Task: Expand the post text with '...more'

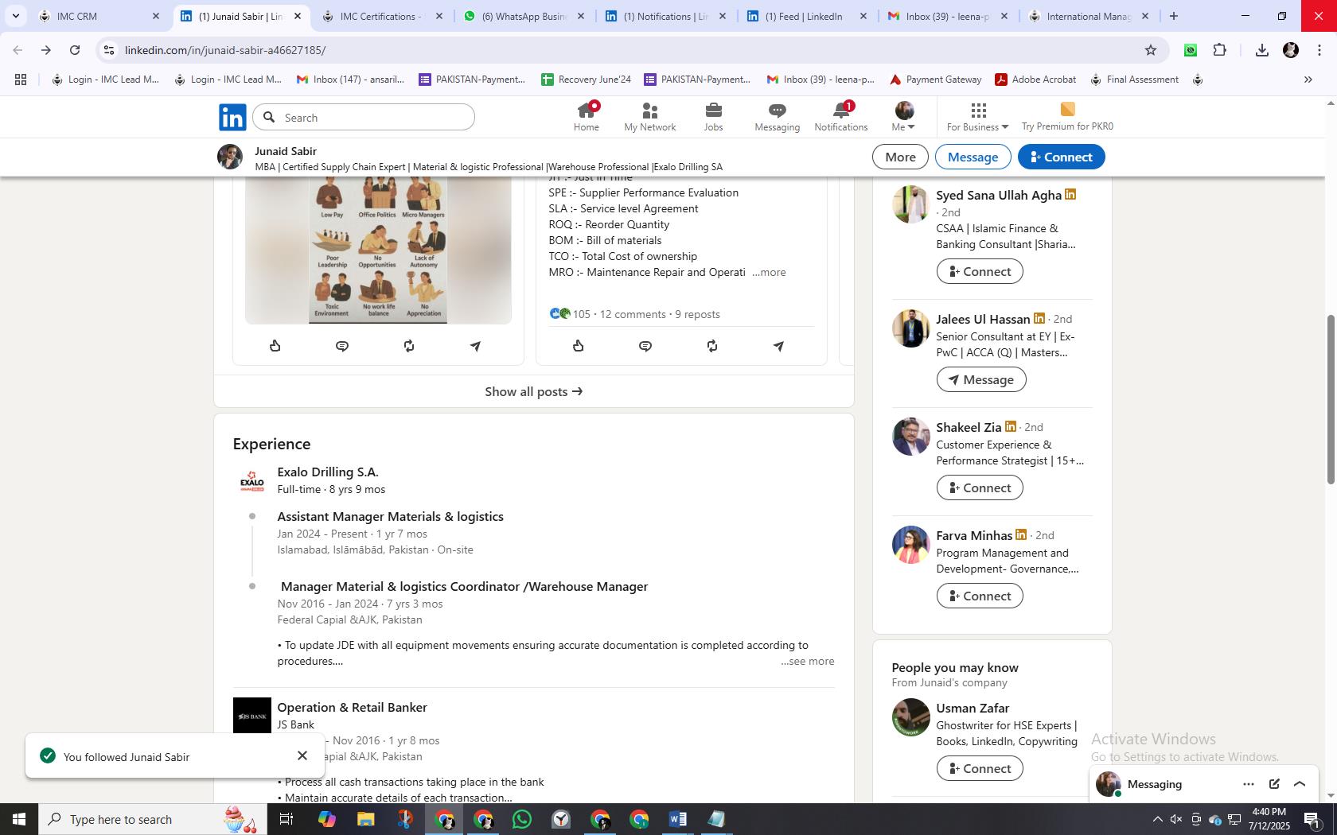Action: pos(769,272)
